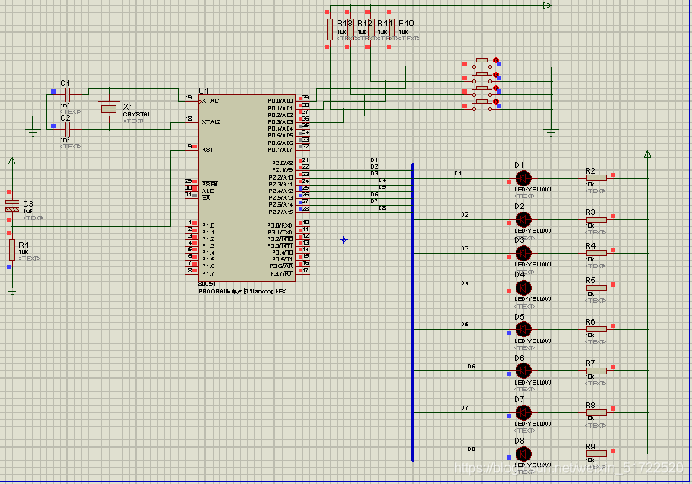
Task: Select LED symbol D3
Action: (523, 254)
